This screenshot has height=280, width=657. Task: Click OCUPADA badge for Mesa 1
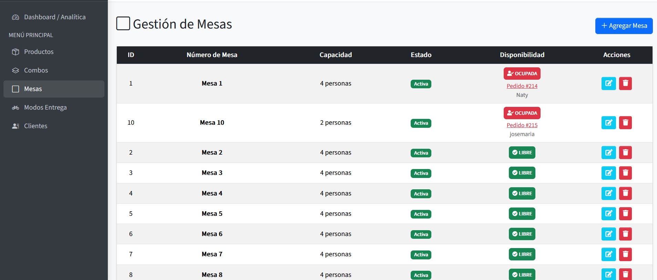522,74
